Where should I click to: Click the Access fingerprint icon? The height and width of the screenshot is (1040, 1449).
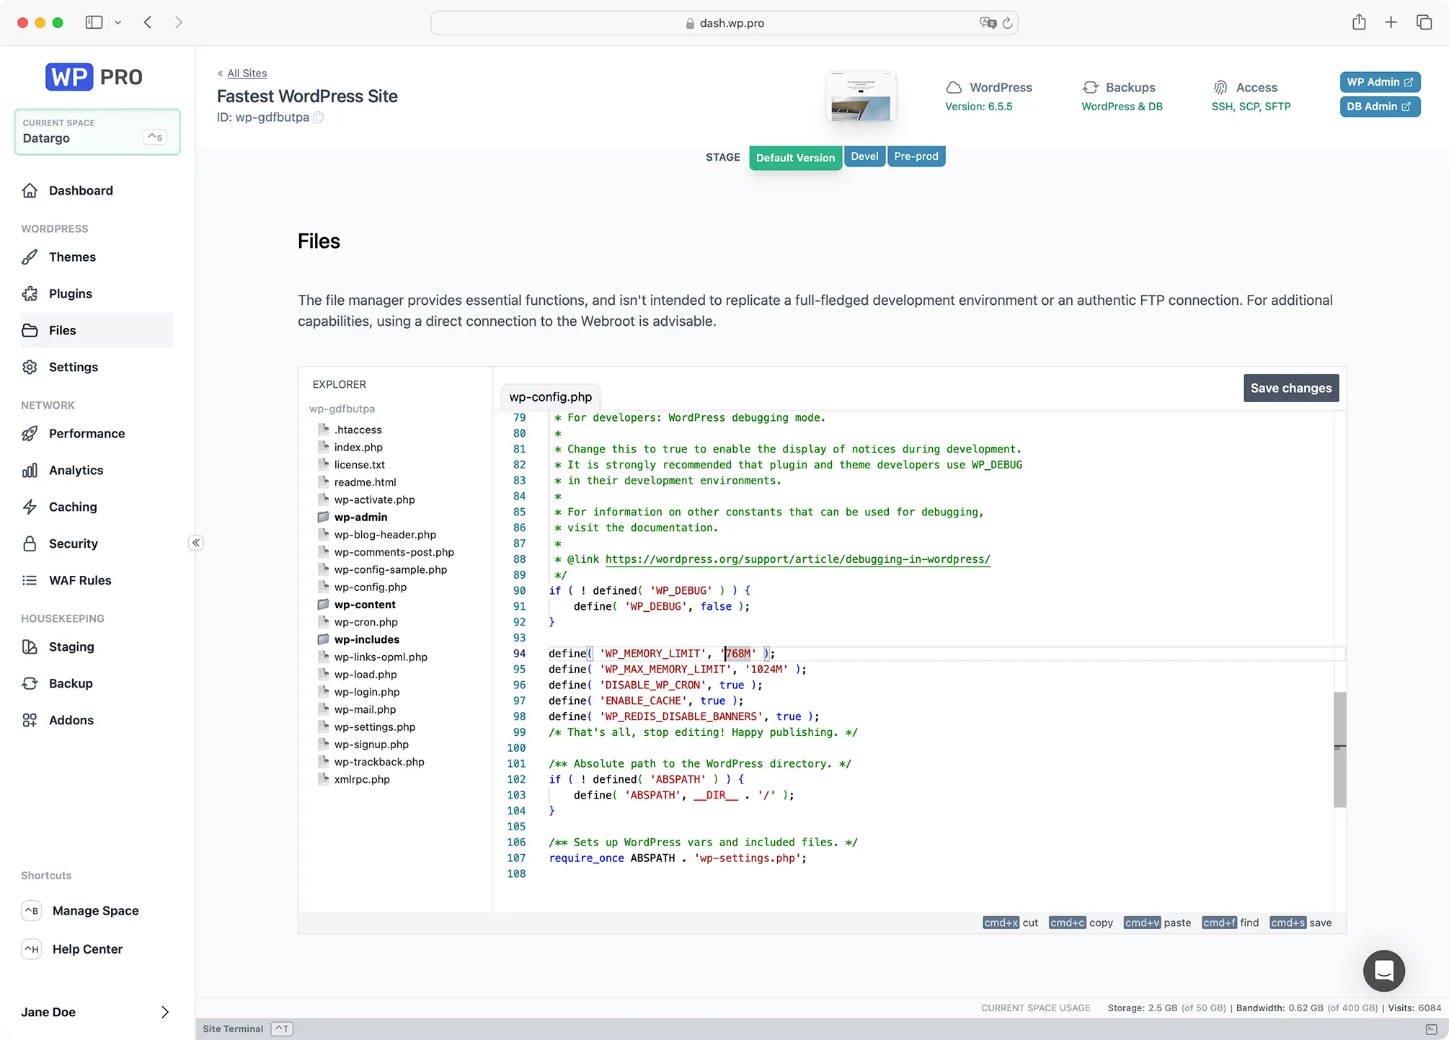1220,87
